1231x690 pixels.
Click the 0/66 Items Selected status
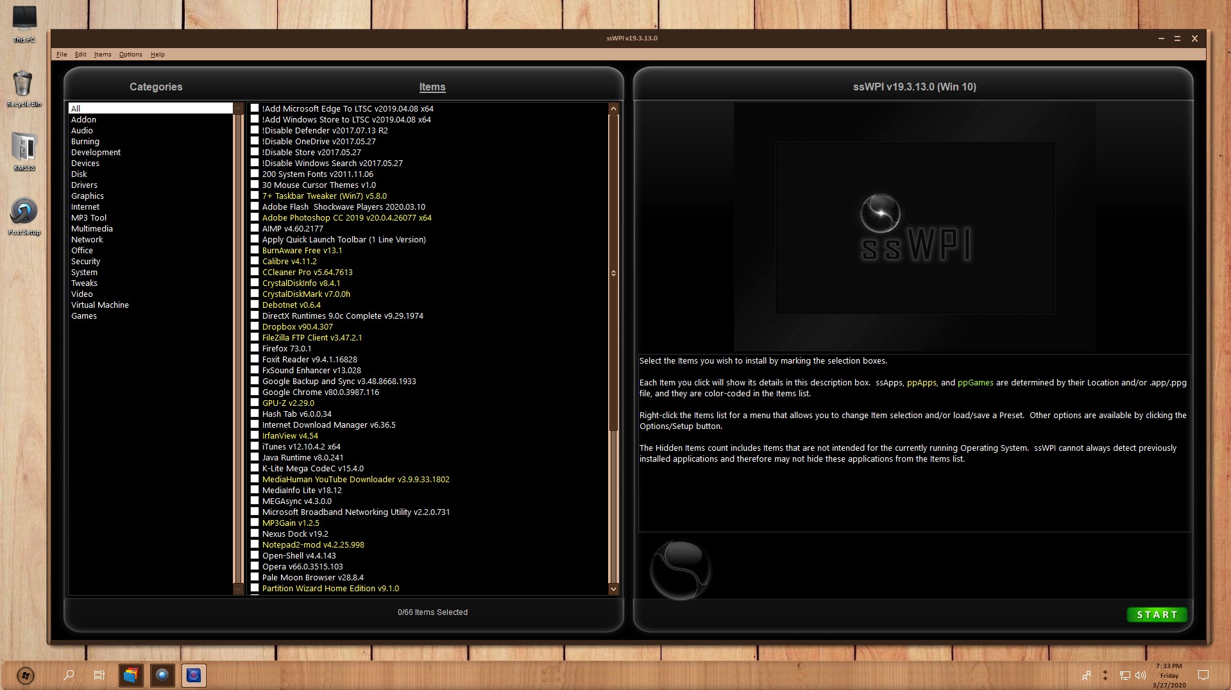click(432, 612)
